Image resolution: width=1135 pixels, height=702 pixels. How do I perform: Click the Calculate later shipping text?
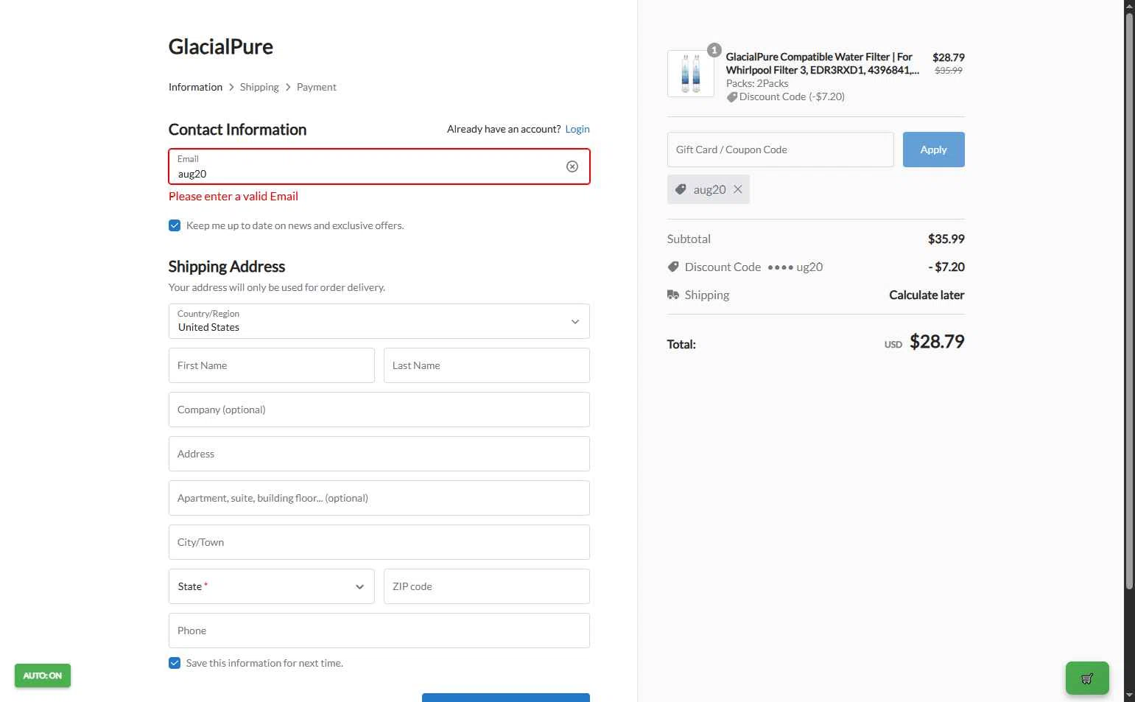click(927, 295)
